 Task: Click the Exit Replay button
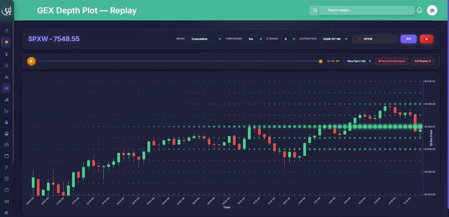click(x=422, y=61)
